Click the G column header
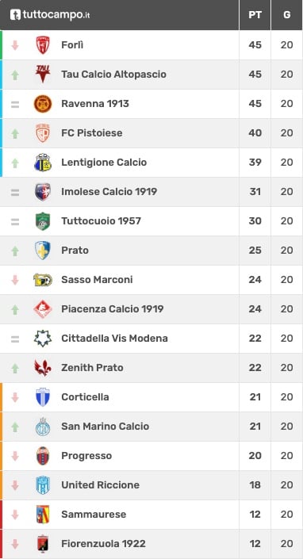 click(x=286, y=15)
